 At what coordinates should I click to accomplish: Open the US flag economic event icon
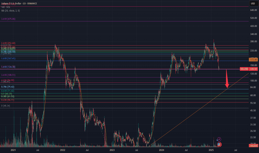coord(219,144)
